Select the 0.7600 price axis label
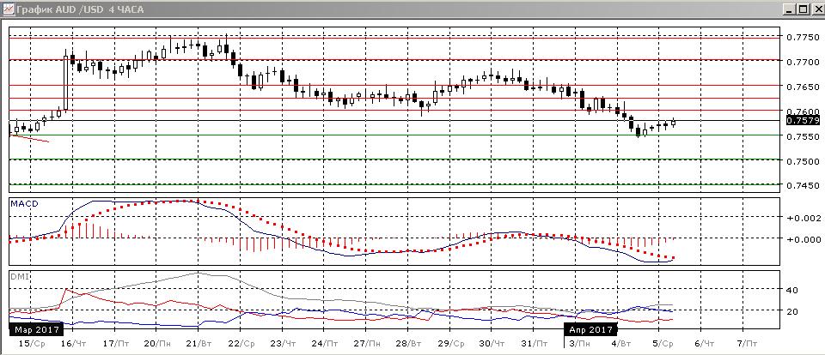825x355 pixels. [803, 111]
